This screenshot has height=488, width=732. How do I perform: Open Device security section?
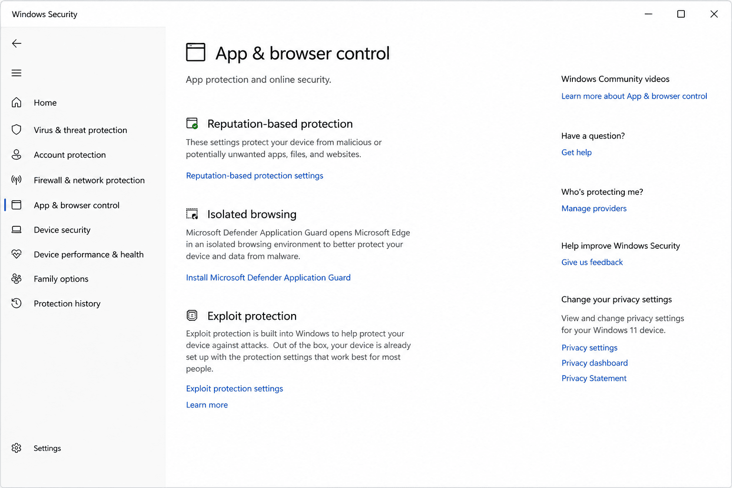pyautogui.click(x=62, y=230)
